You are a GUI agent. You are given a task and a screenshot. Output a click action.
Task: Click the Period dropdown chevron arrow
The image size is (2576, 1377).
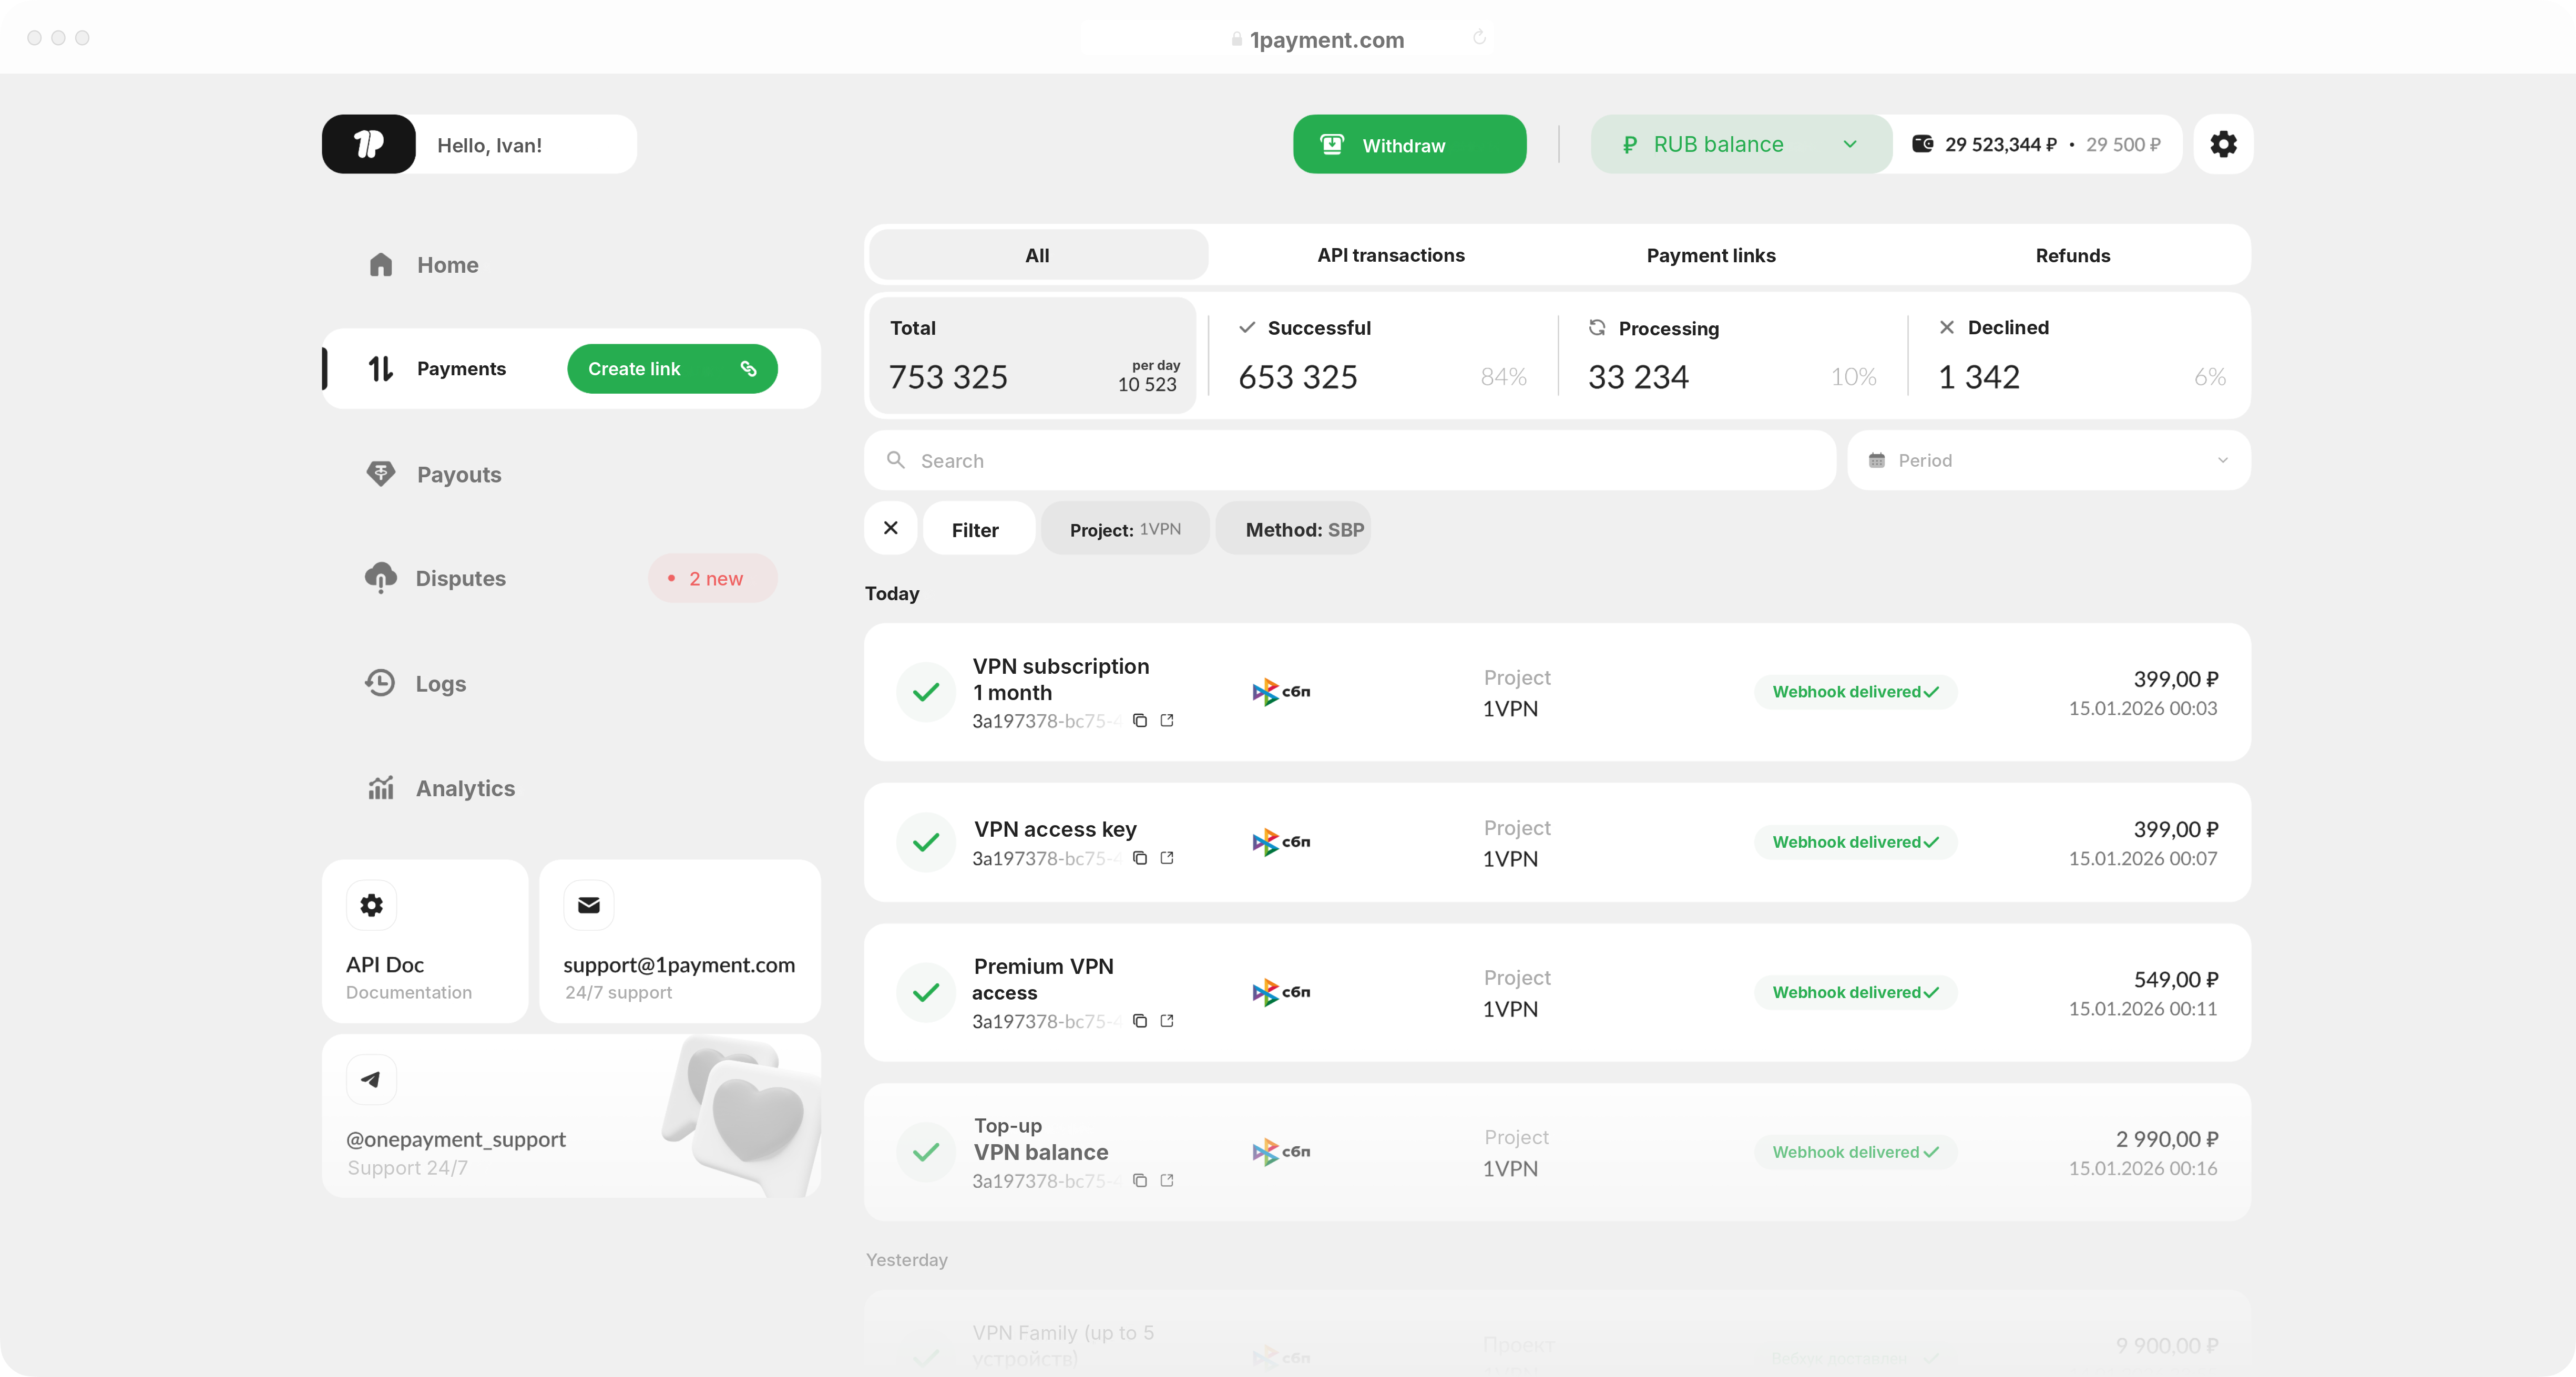pos(2223,460)
